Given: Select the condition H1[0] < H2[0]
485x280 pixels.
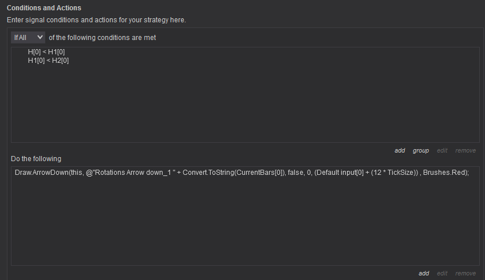Looking at the screenshot, I should point(49,60).
